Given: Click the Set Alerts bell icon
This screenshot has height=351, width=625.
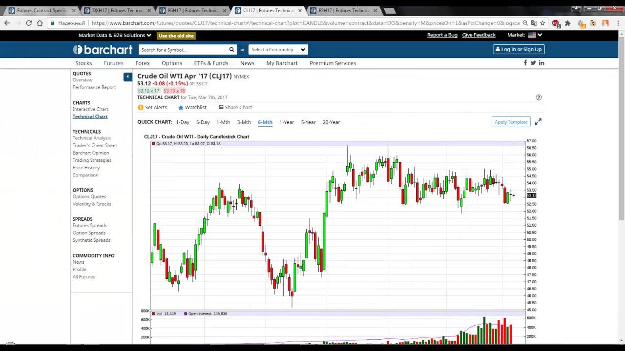Looking at the screenshot, I should 141,107.
